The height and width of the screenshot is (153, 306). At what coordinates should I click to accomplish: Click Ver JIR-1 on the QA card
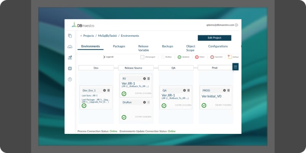click(168, 95)
